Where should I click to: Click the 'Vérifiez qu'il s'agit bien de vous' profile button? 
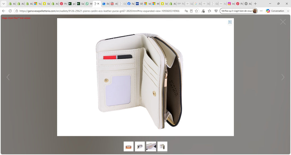(238, 11)
